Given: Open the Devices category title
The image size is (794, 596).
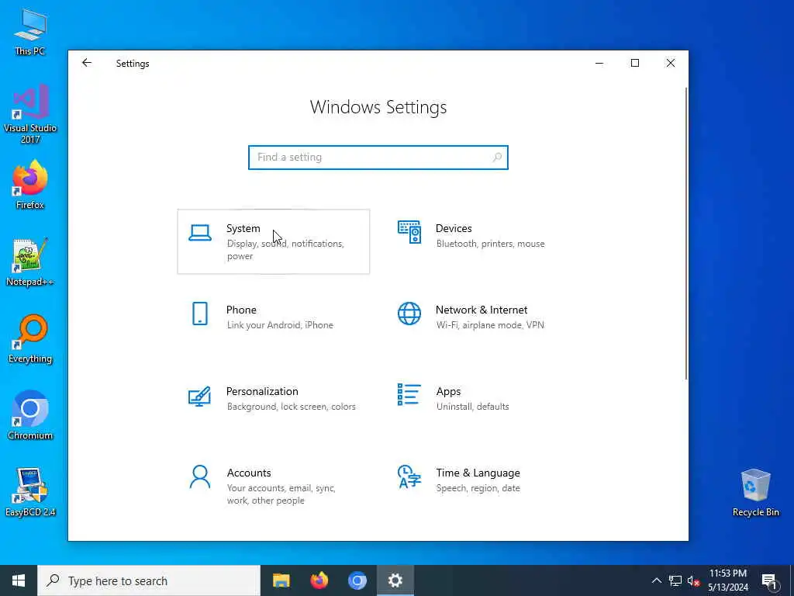Looking at the screenshot, I should pos(454,228).
